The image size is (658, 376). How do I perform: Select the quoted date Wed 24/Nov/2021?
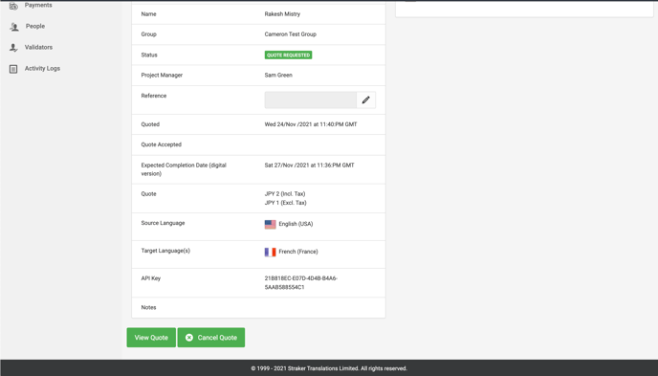(x=311, y=124)
